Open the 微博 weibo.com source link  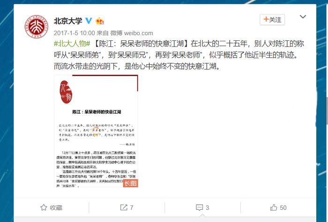tap(132, 33)
